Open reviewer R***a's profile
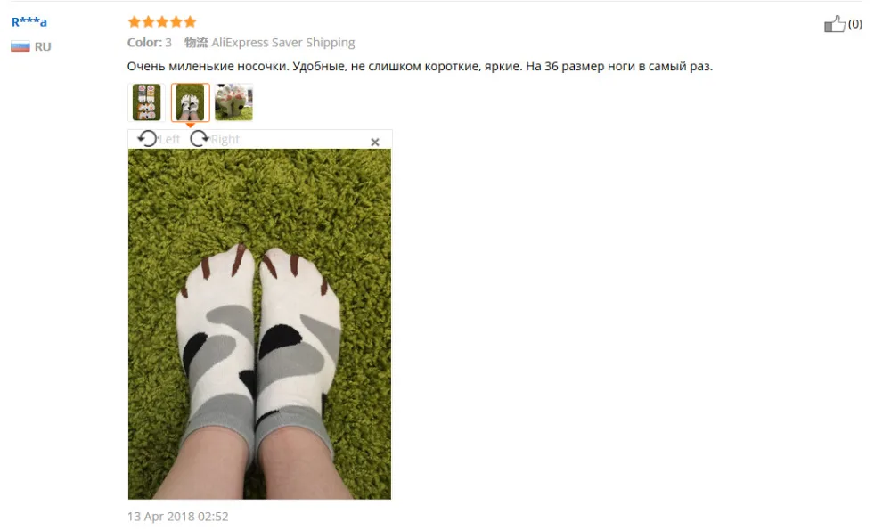 pyautogui.click(x=29, y=21)
